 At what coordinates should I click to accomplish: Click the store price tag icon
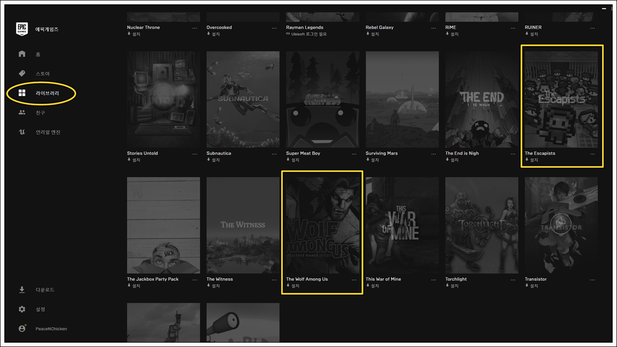pyautogui.click(x=22, y=73)
